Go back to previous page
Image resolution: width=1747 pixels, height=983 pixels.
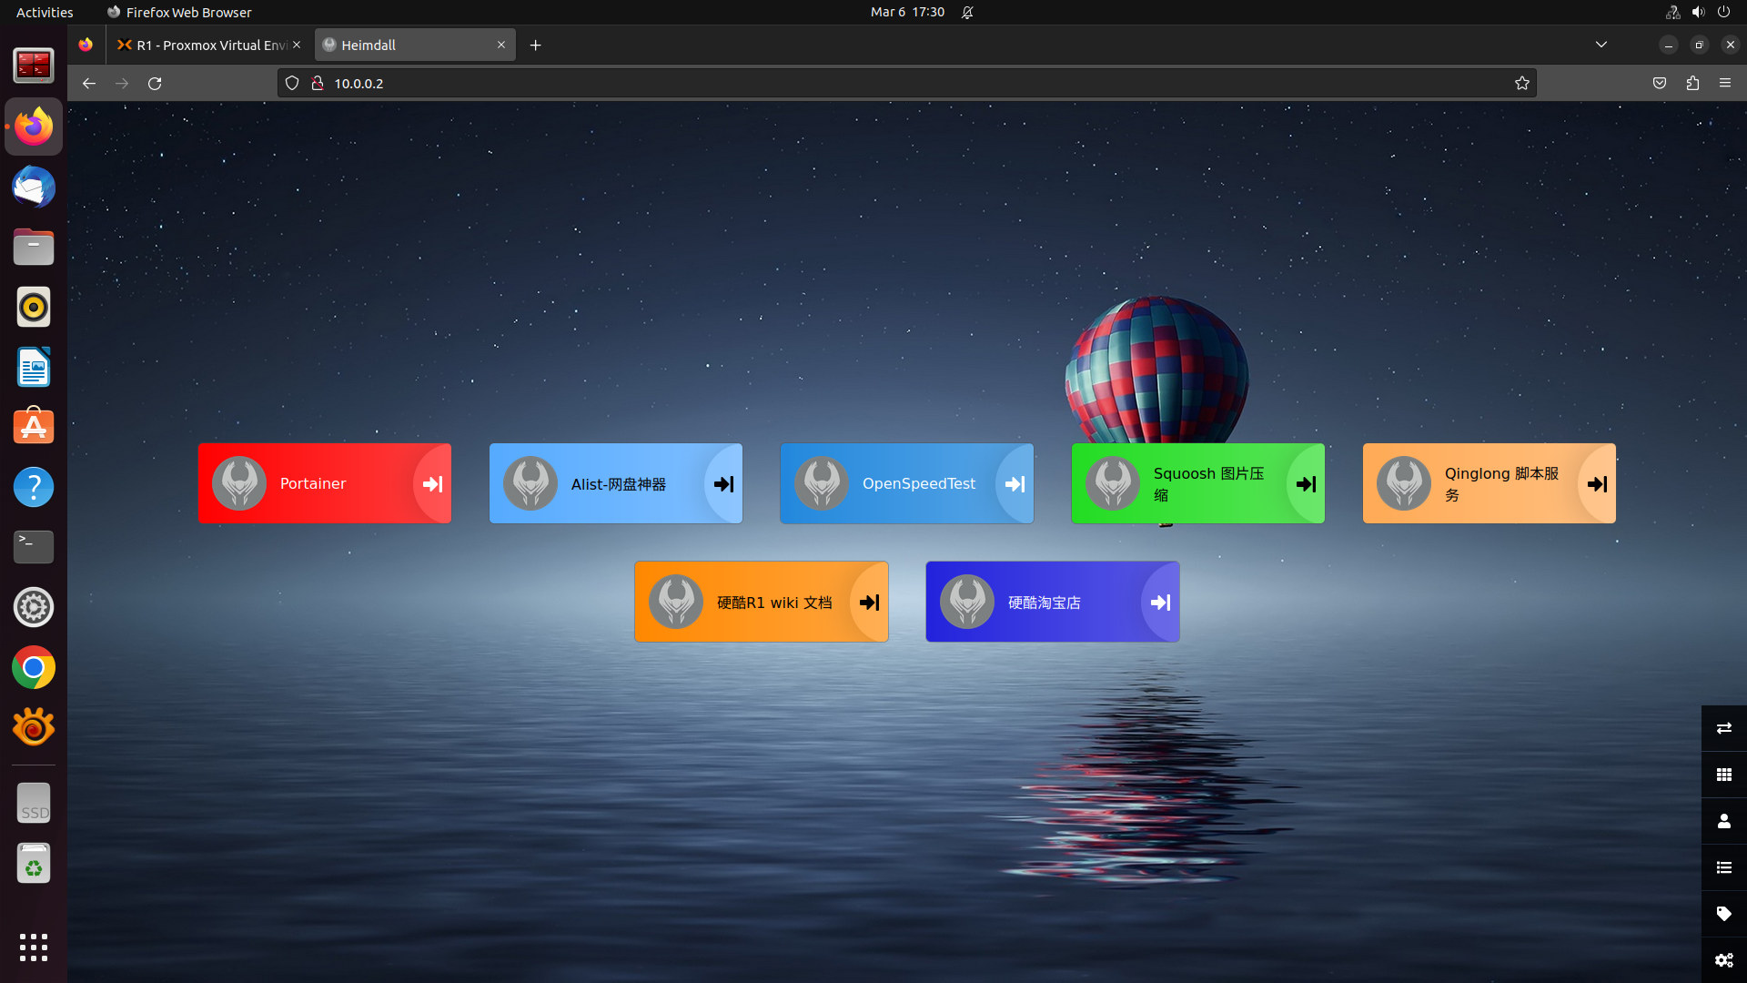[88, 83]
